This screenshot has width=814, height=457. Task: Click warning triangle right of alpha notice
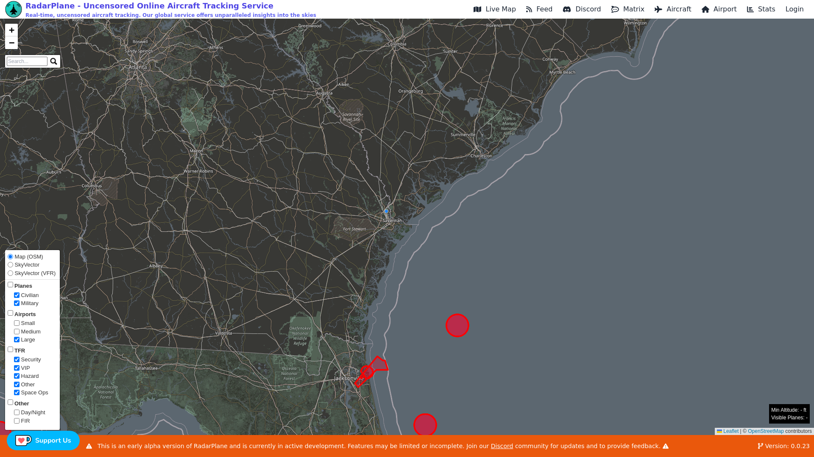point(666,446)
